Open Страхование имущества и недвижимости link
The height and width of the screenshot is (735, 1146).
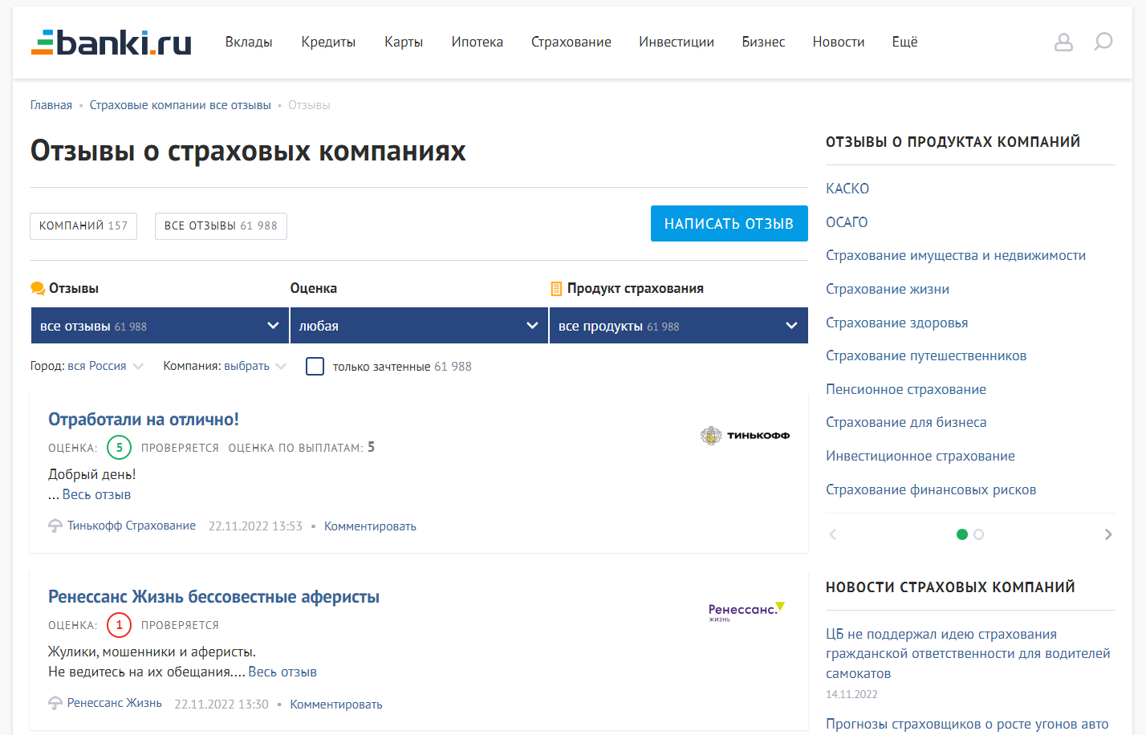(x=956, y=256)
